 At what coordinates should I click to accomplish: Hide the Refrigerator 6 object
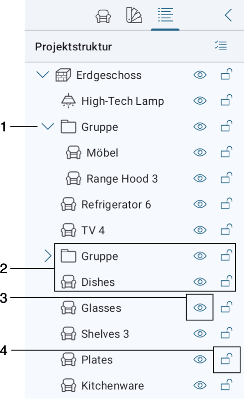[200, 204]
